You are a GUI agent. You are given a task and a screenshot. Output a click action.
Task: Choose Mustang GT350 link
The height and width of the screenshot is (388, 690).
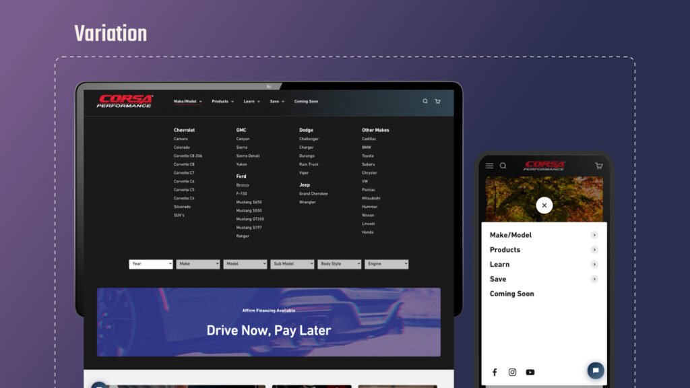pyautogui.click(x=250, y=219)
